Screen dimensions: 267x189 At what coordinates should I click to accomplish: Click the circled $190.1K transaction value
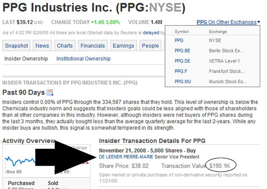(220, 166)
